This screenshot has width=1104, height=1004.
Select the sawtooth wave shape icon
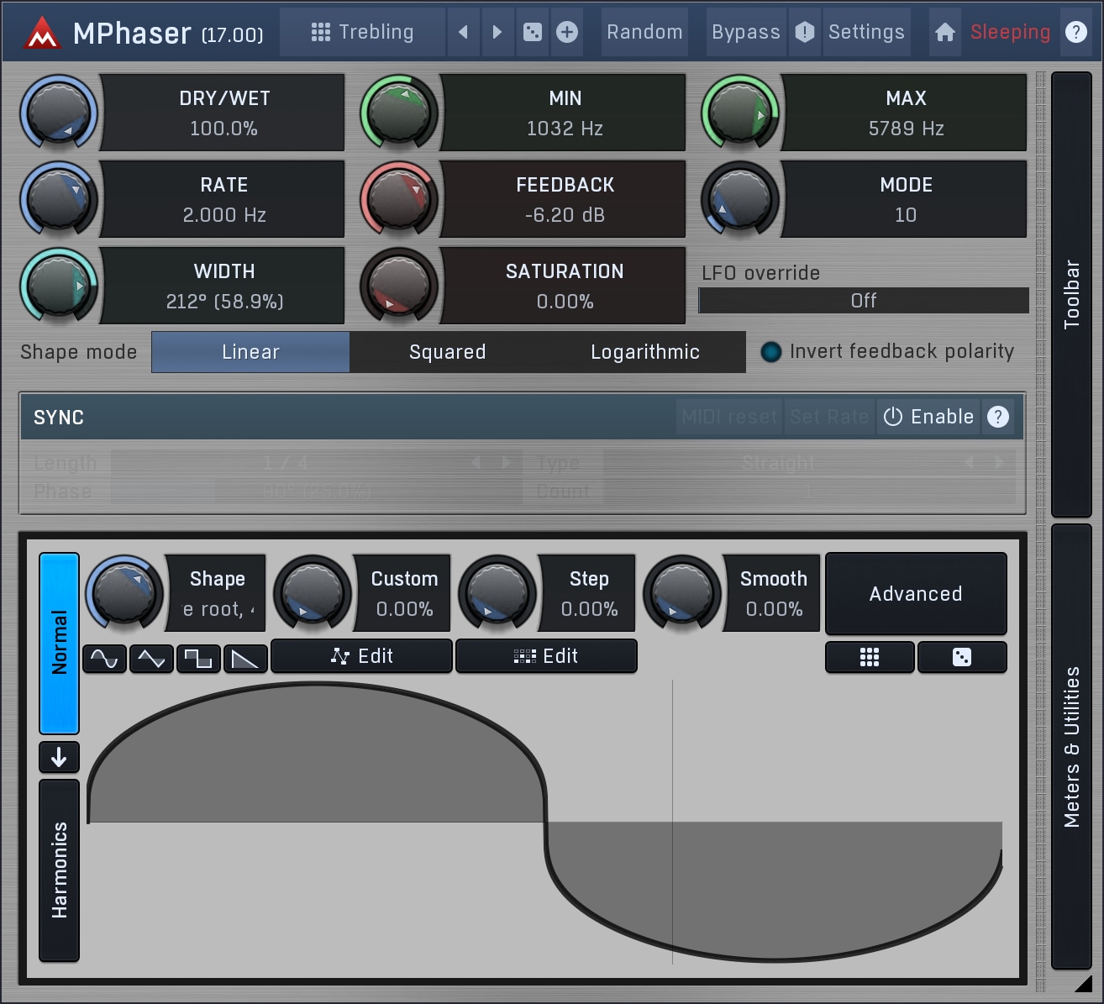(x=245, y=659)
